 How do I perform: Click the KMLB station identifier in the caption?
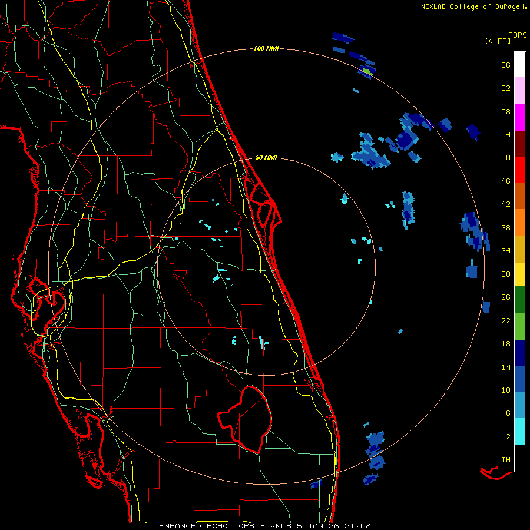(281, 526)
